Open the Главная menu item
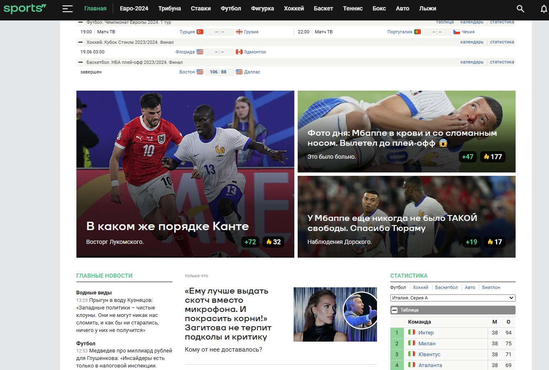Image resolution: width=549 pixels, height=370 pixels. click(95, 8)
